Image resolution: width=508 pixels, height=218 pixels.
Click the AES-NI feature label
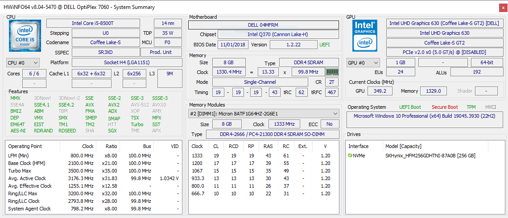[18, 131]
